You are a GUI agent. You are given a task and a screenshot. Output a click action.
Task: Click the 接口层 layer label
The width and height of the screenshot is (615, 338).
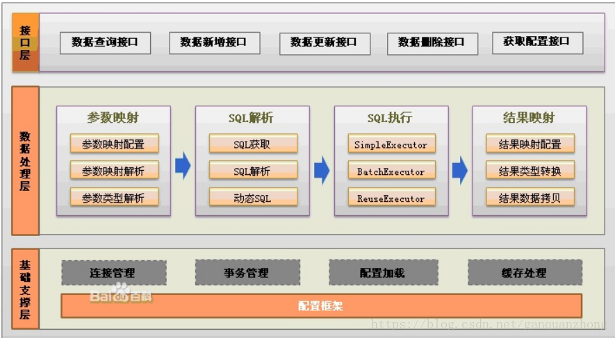coord(26,42)
